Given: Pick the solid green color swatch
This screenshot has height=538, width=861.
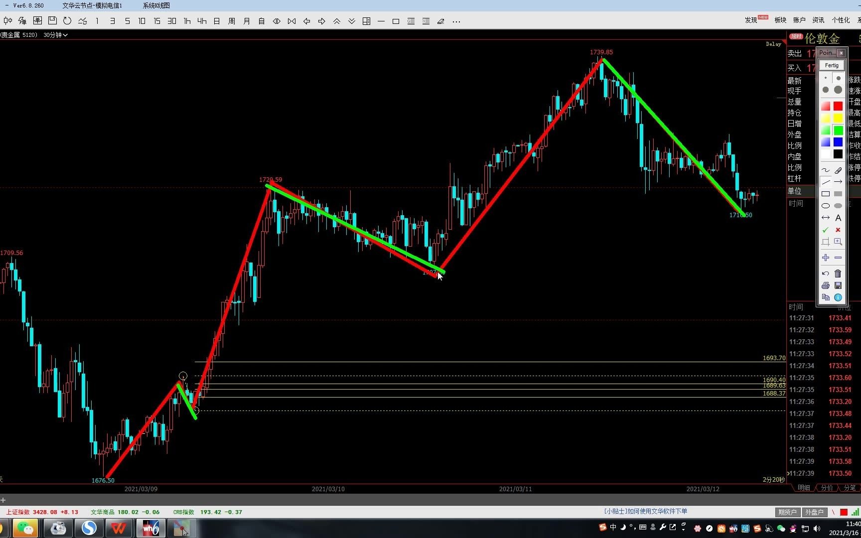Looking at the screenshot, I should (838, 131).
